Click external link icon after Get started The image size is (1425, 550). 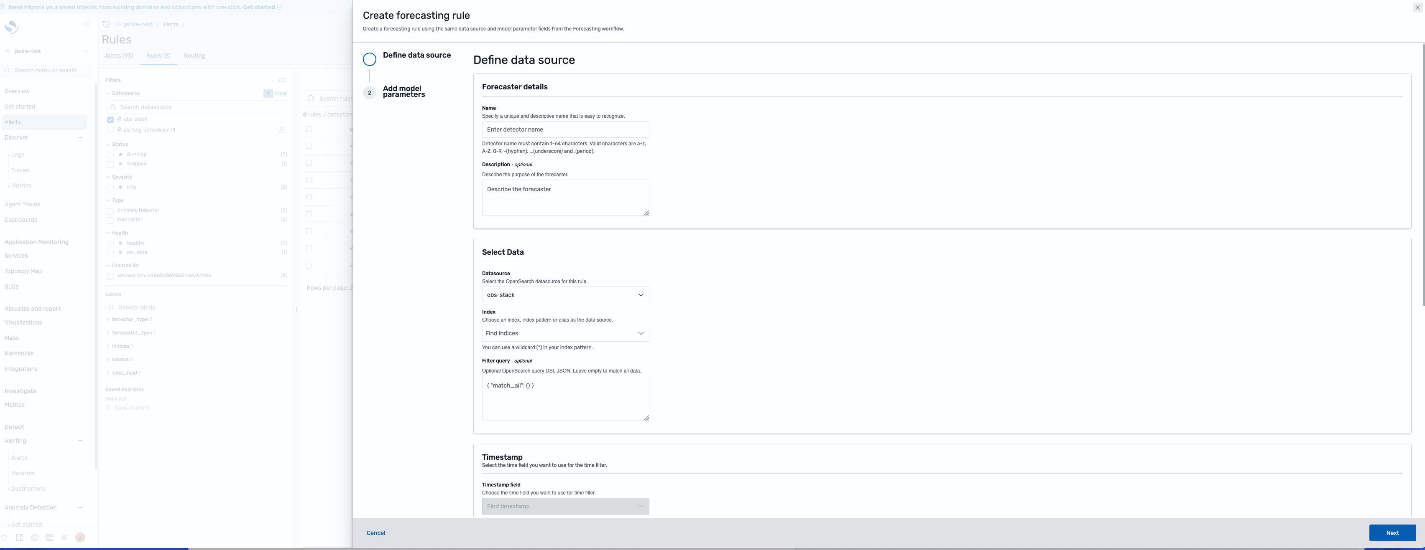click(x=279, y=7)
